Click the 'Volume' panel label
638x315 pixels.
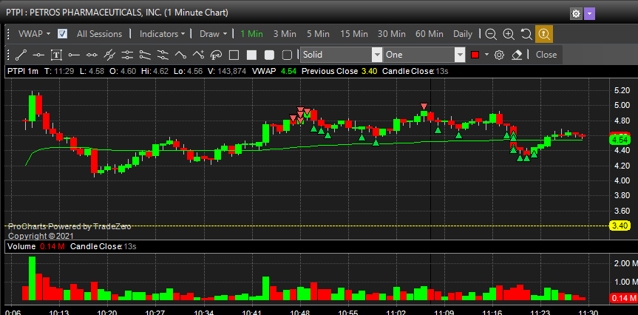click(x=21, y=246)
